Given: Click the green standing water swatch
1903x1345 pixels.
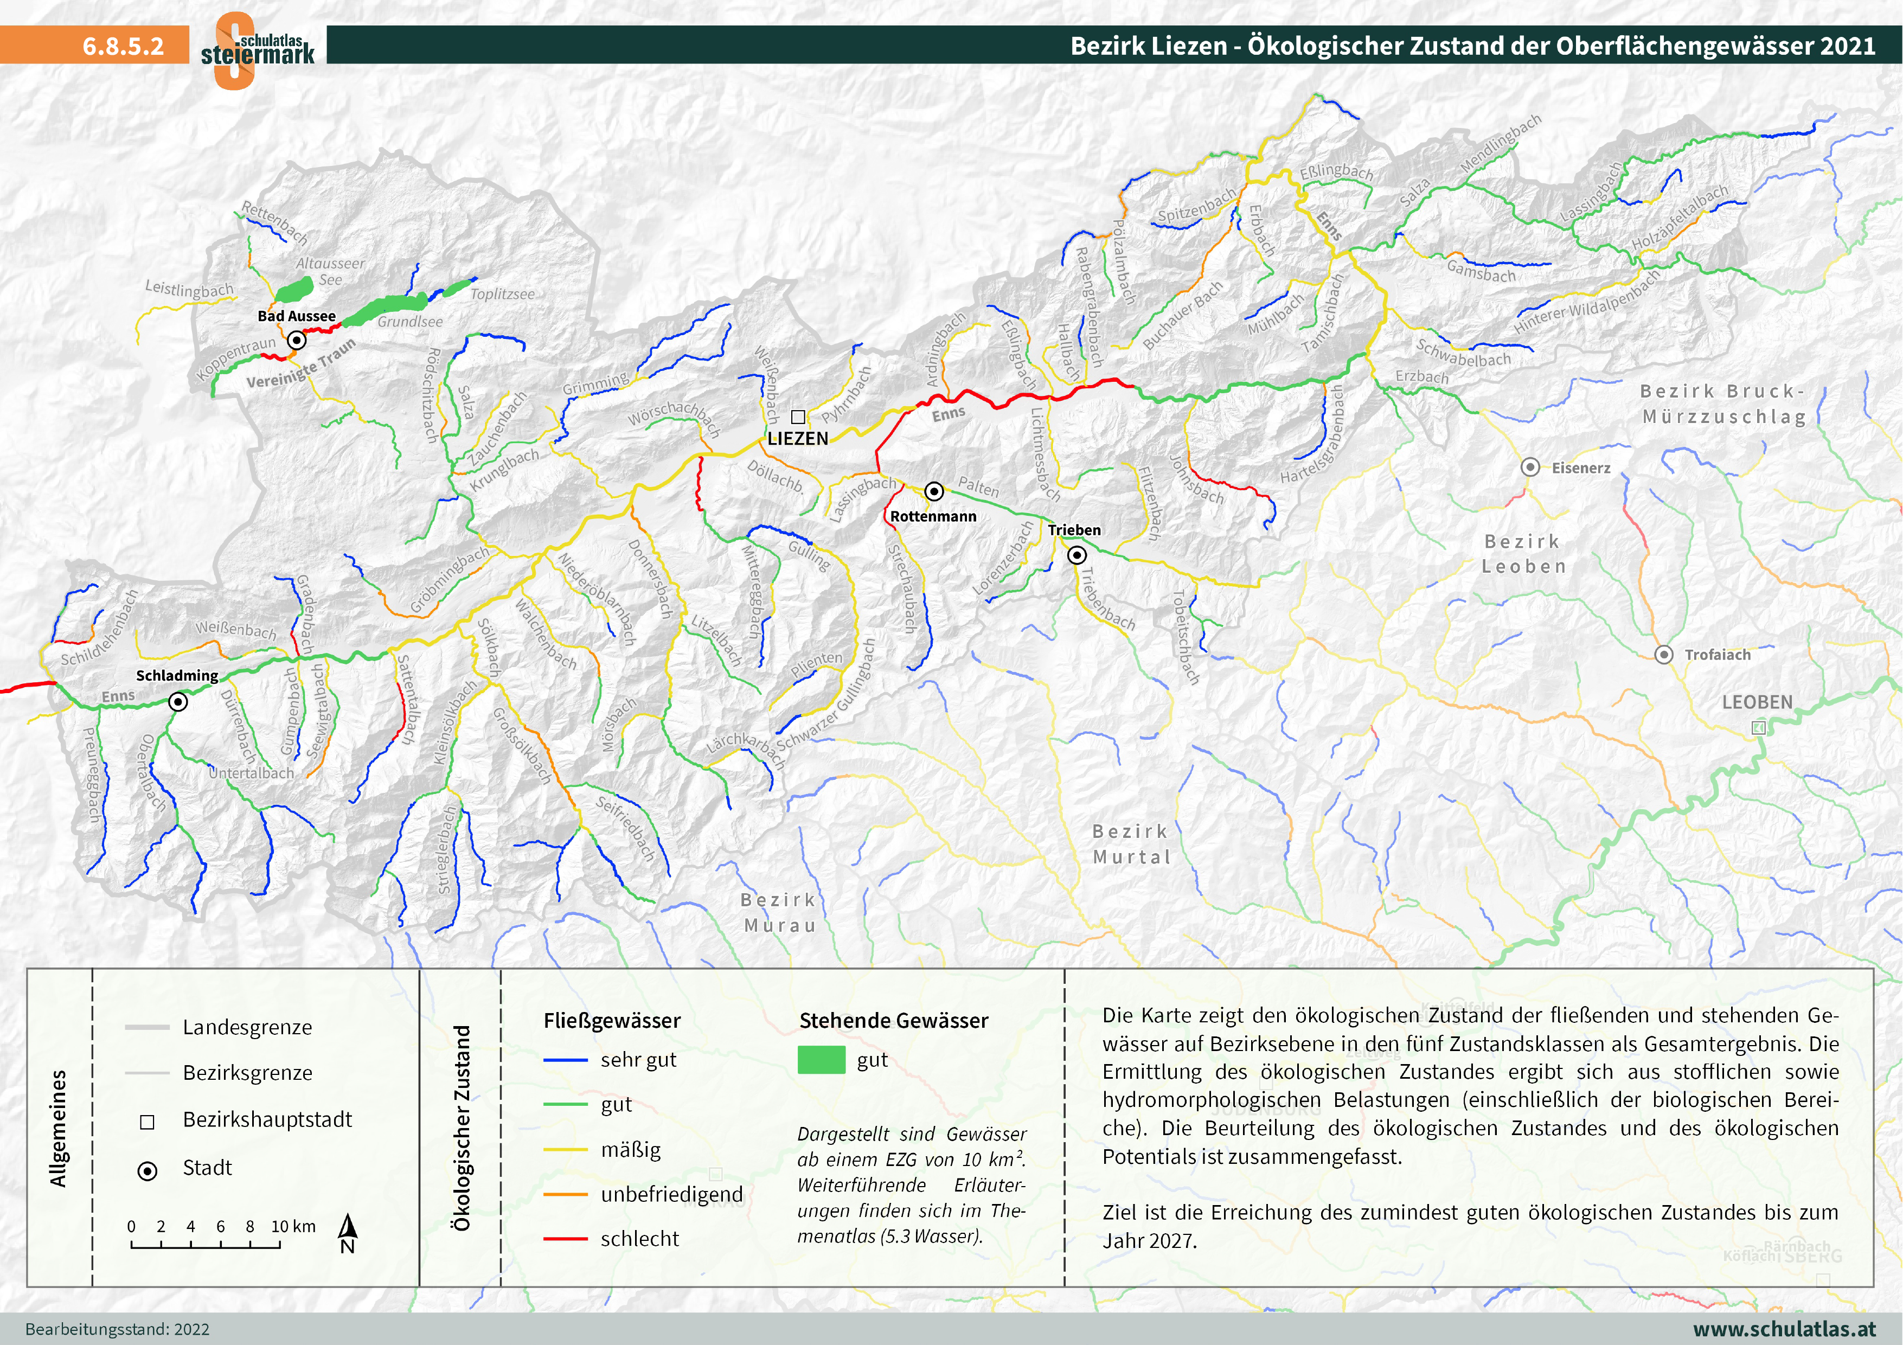Looking at the screenshot, I should [x=821, y=1060].
